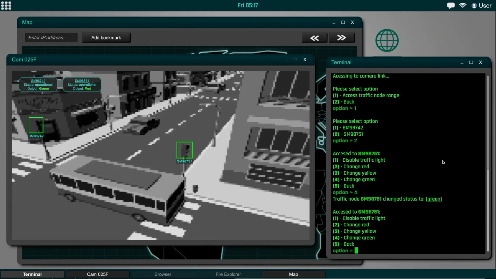The image size is (496, 279).
Task: Click the chat messages speech bubble icon
Action: (x=451, y=5)
